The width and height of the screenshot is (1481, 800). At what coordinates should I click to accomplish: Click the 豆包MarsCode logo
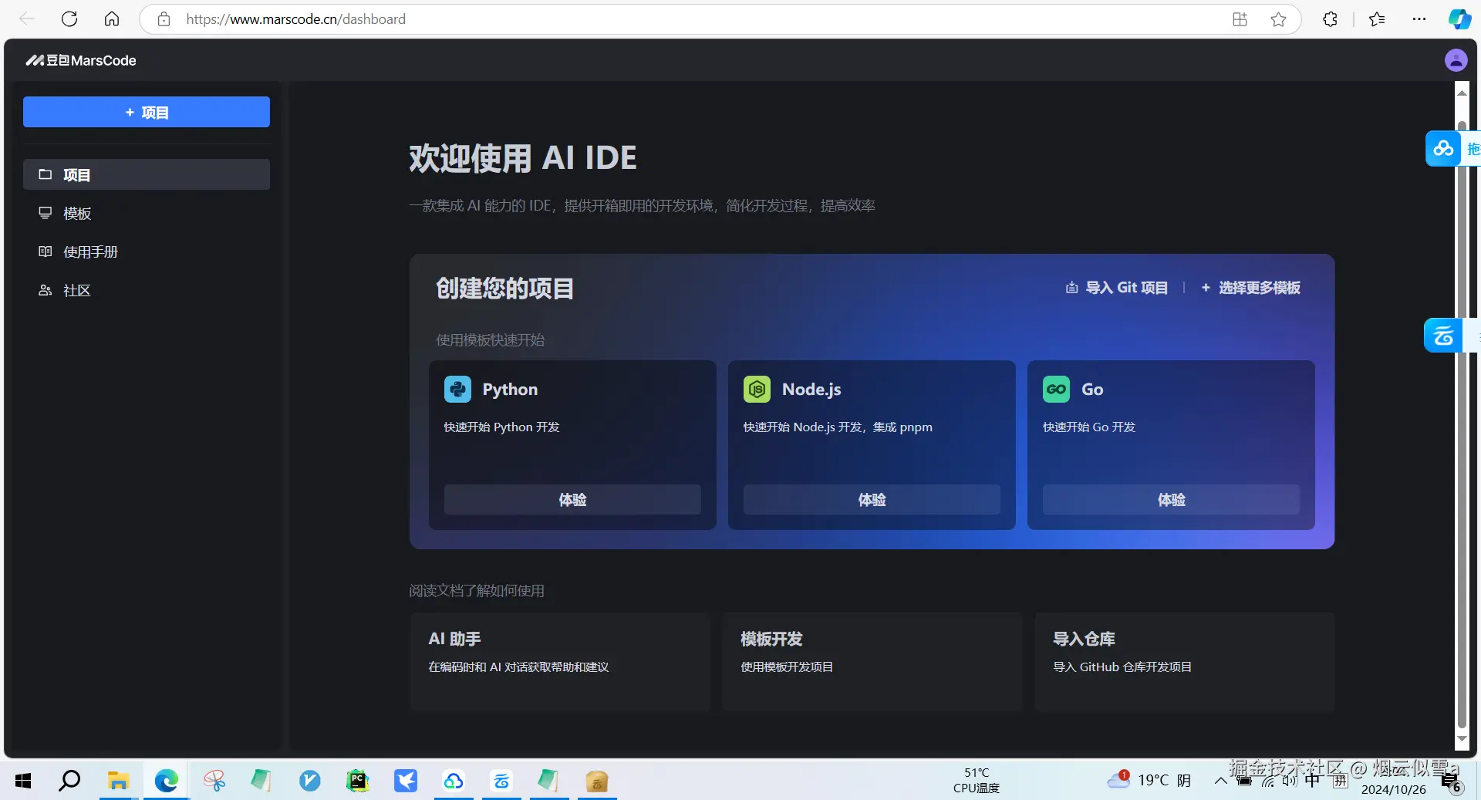[81, 60]
